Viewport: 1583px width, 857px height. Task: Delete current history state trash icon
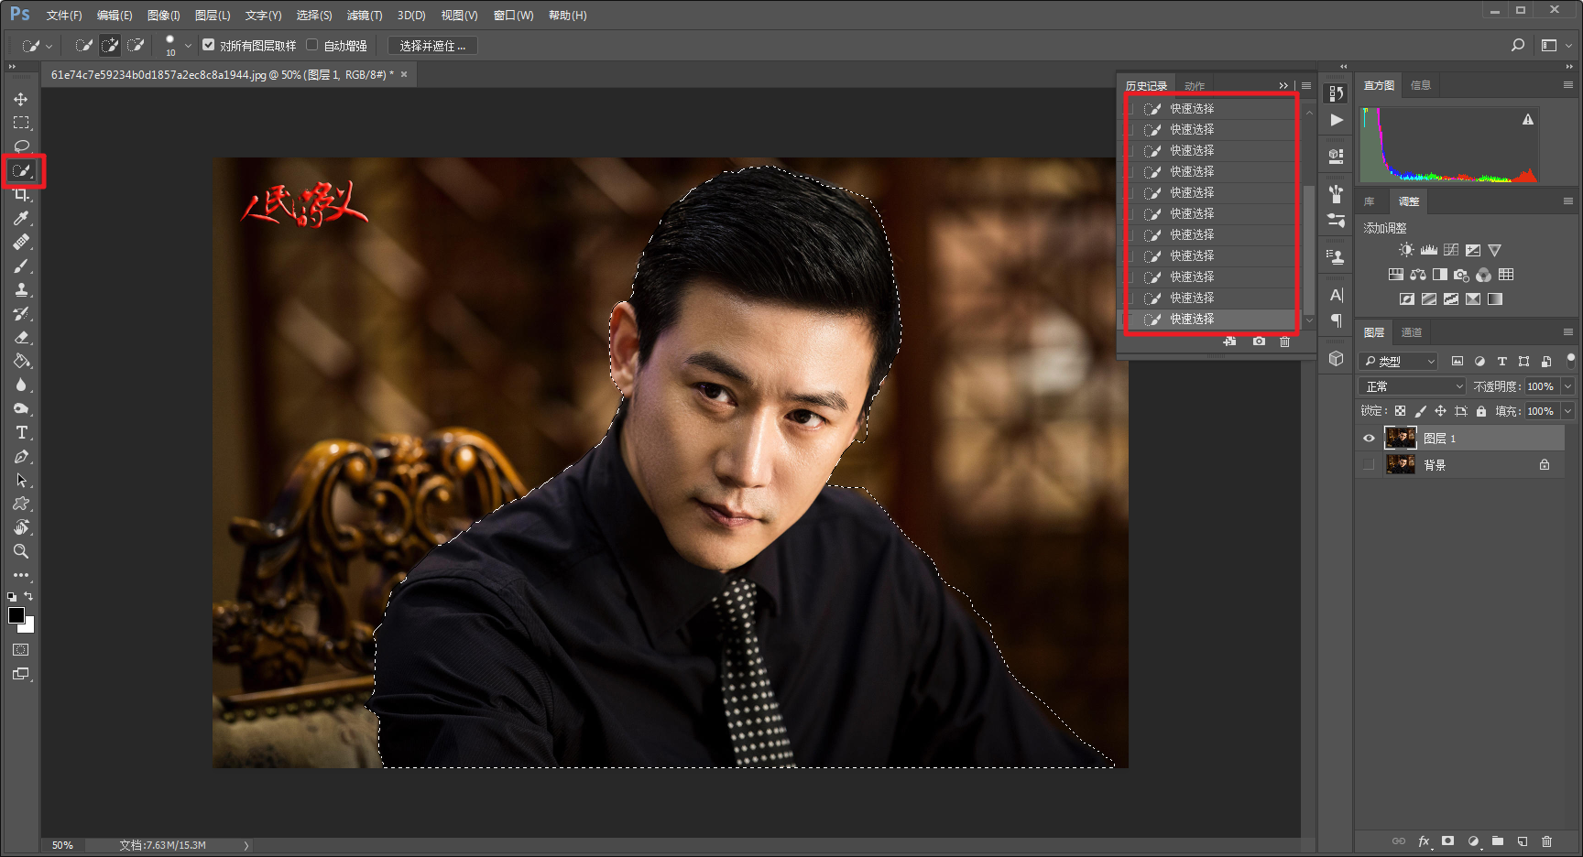[x=1284, y=342]
